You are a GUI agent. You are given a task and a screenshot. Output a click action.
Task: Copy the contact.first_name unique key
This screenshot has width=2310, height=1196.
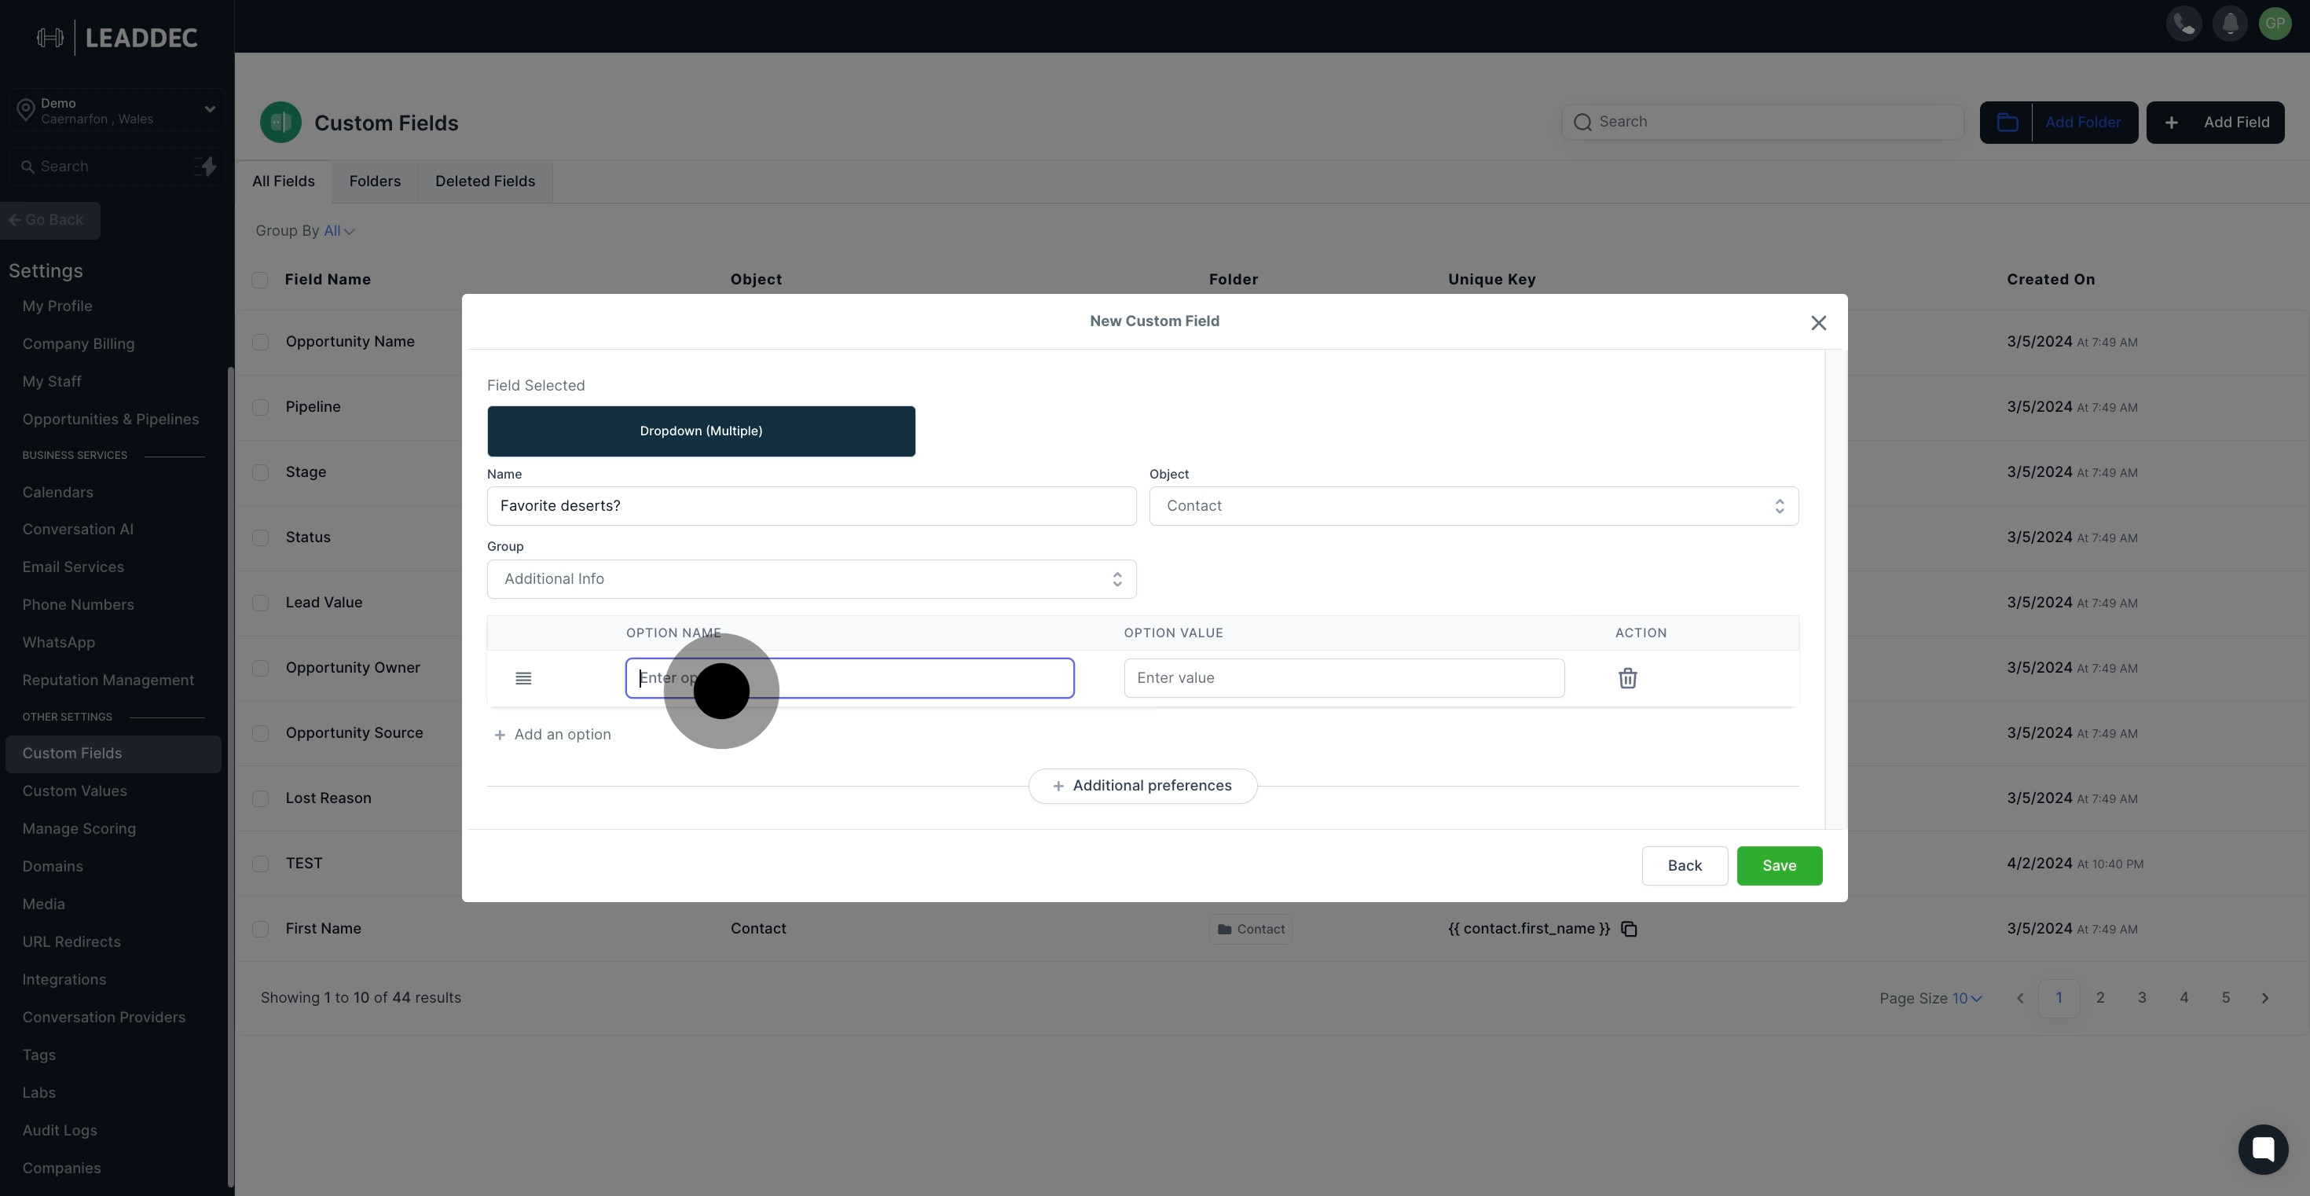click(1630, 929)
